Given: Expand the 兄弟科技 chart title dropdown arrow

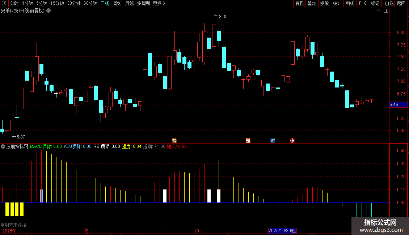Looking at the screenshot, I should pyautogui.click(x=49, y=11).
